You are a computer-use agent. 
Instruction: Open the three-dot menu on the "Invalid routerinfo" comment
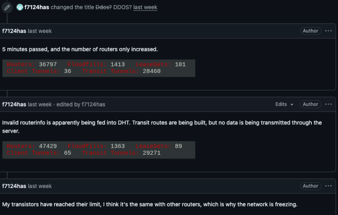(328, 105)
